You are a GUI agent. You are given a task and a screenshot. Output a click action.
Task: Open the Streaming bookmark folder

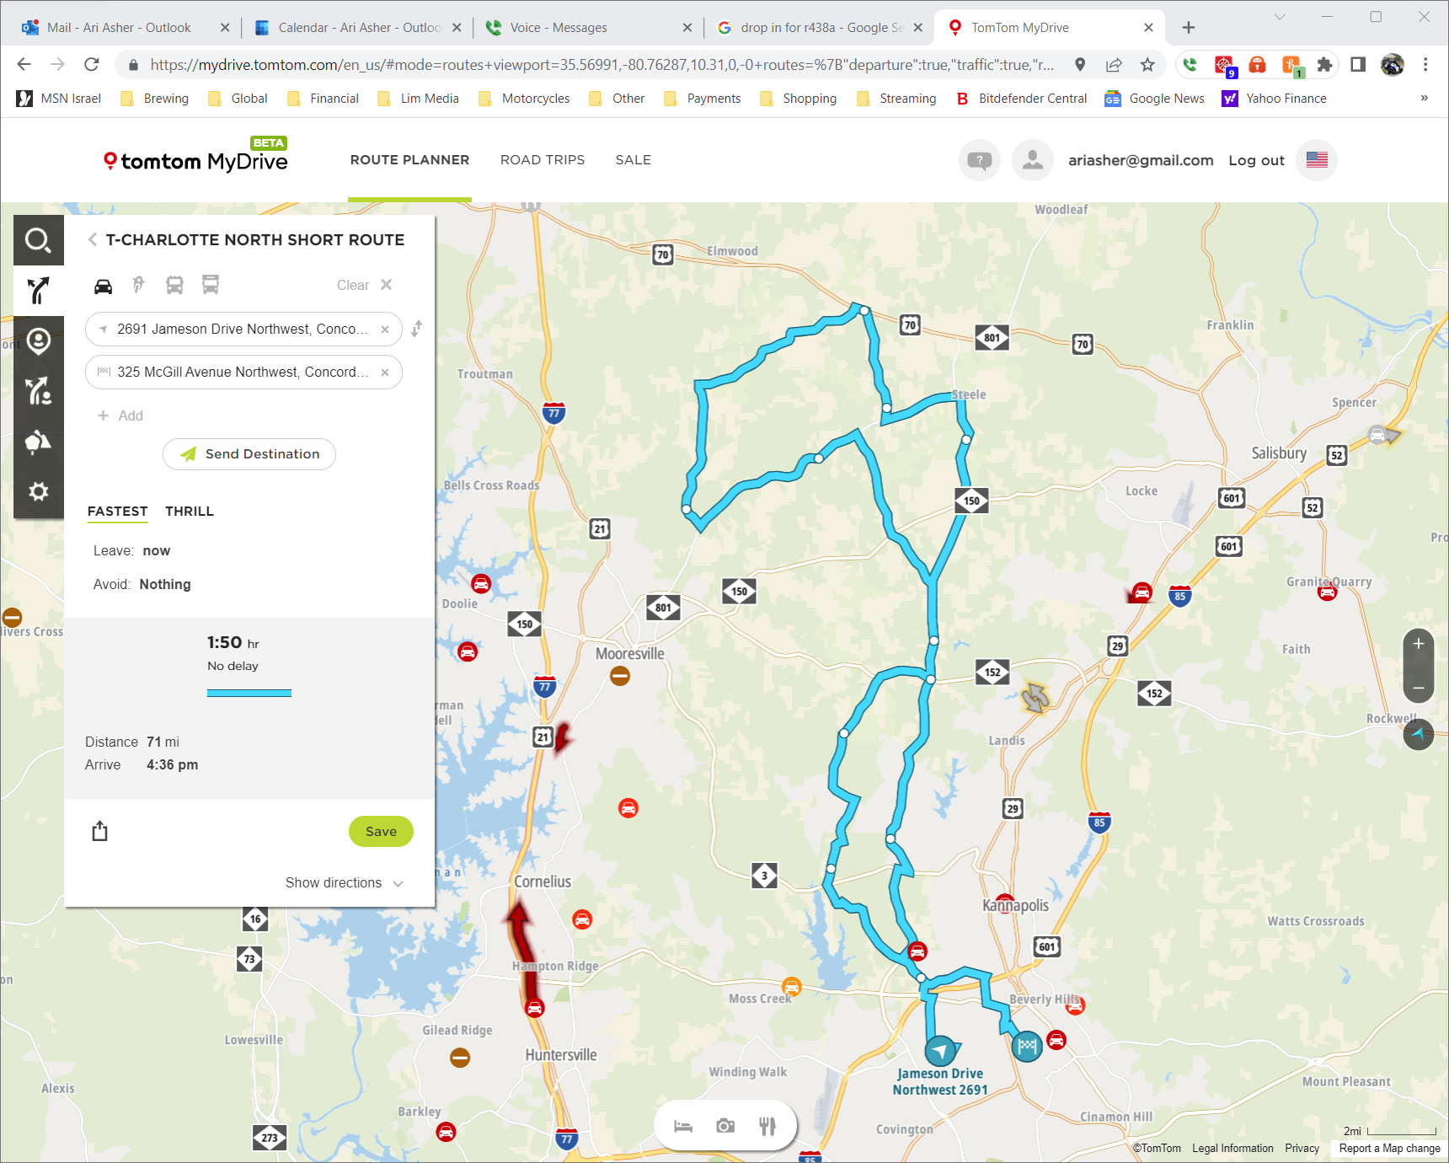click(x=896, y=99)
